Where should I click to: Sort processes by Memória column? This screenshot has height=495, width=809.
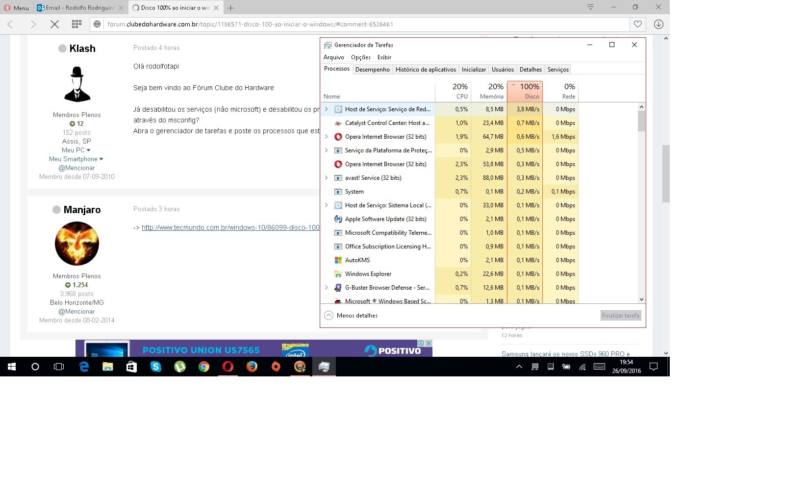point(489,91)
